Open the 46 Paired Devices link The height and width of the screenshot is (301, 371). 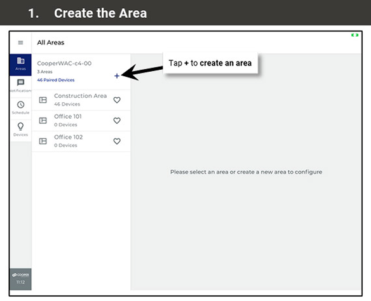[x=56, y=80]
